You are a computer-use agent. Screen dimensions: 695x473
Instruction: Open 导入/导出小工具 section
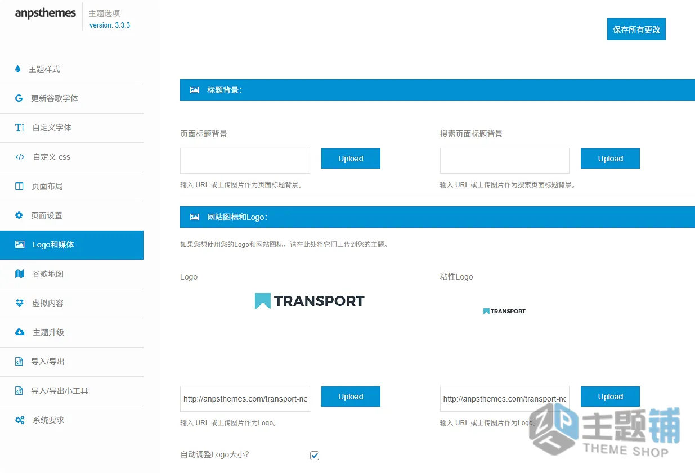(x=71, y=391)
